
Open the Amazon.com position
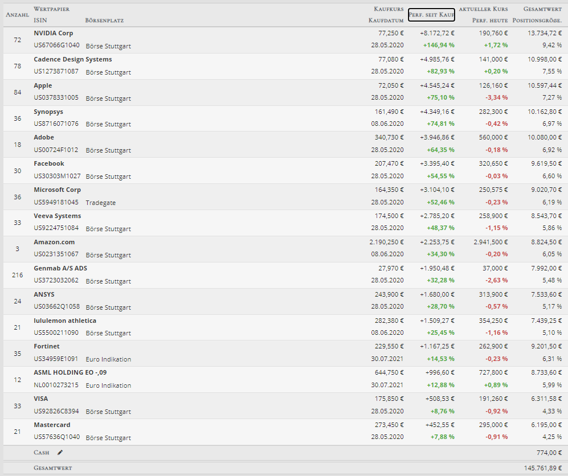point(54,242)
